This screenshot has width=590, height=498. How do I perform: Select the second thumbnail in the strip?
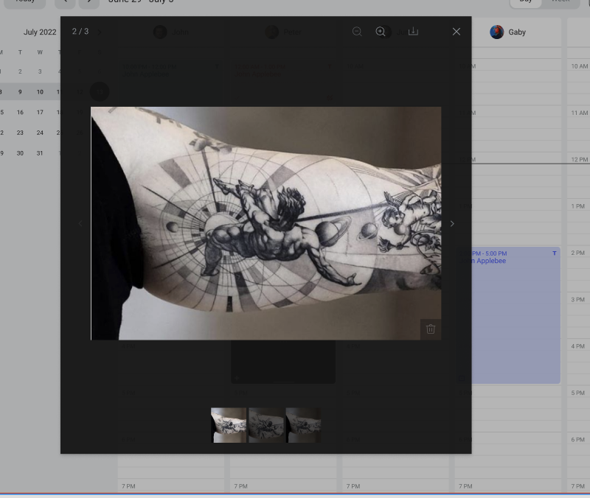[266, 425]
